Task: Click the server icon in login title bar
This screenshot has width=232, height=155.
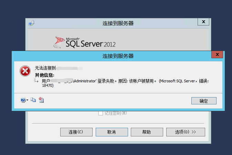Action: (x=31, y=23)
